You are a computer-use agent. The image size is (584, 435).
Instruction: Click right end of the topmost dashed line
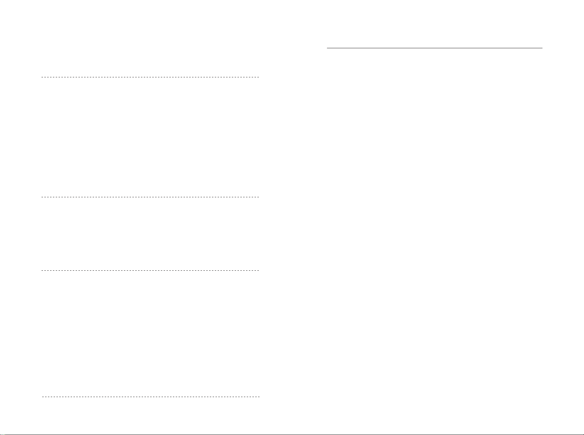pos(259,77)
